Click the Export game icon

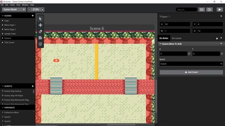pyautogui.click(x=210, y=9)
